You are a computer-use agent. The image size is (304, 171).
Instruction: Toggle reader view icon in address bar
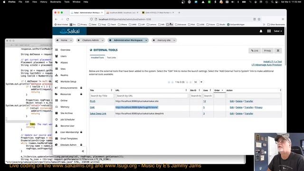click(255, 19)
